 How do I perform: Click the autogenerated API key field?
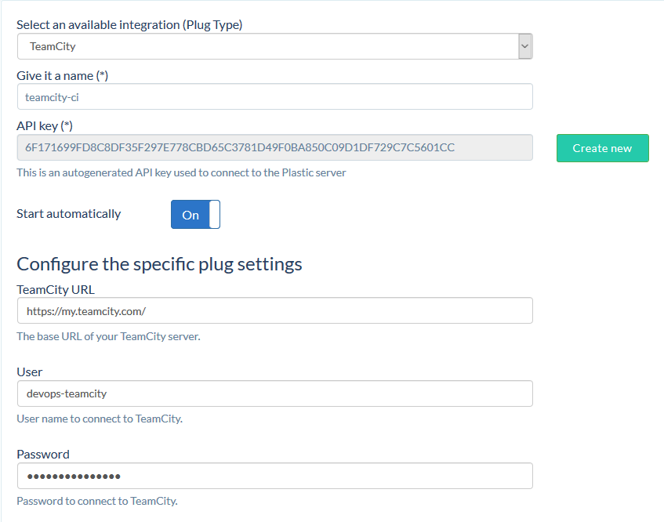[275, 147]
